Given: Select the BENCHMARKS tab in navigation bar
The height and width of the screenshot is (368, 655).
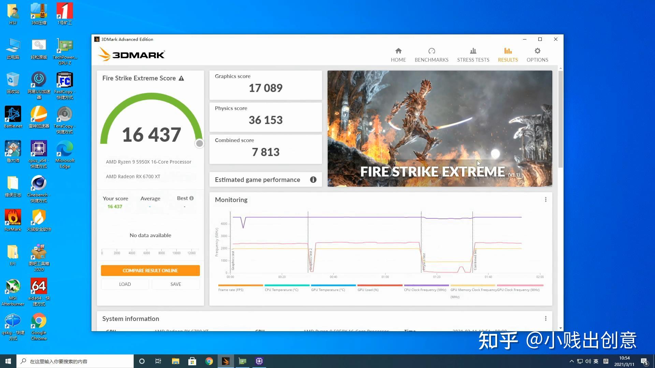Looking at the screenshot, I should click(432, 54).
